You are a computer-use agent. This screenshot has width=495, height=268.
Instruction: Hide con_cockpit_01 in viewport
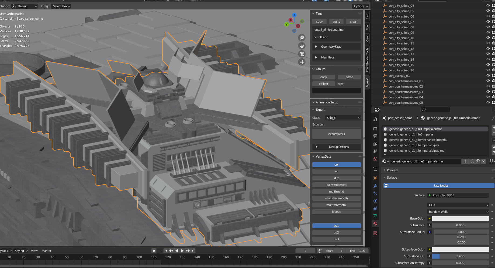point(488,76)
